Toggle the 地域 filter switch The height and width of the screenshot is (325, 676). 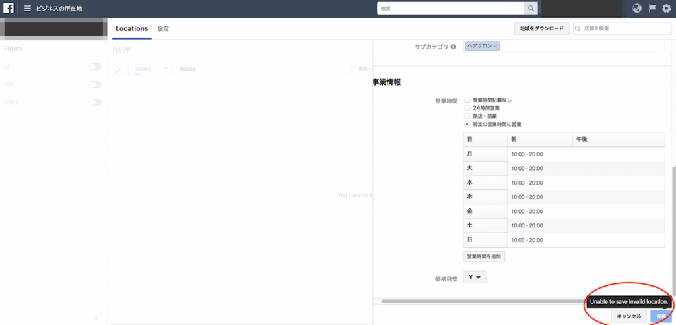pos(95,84)
